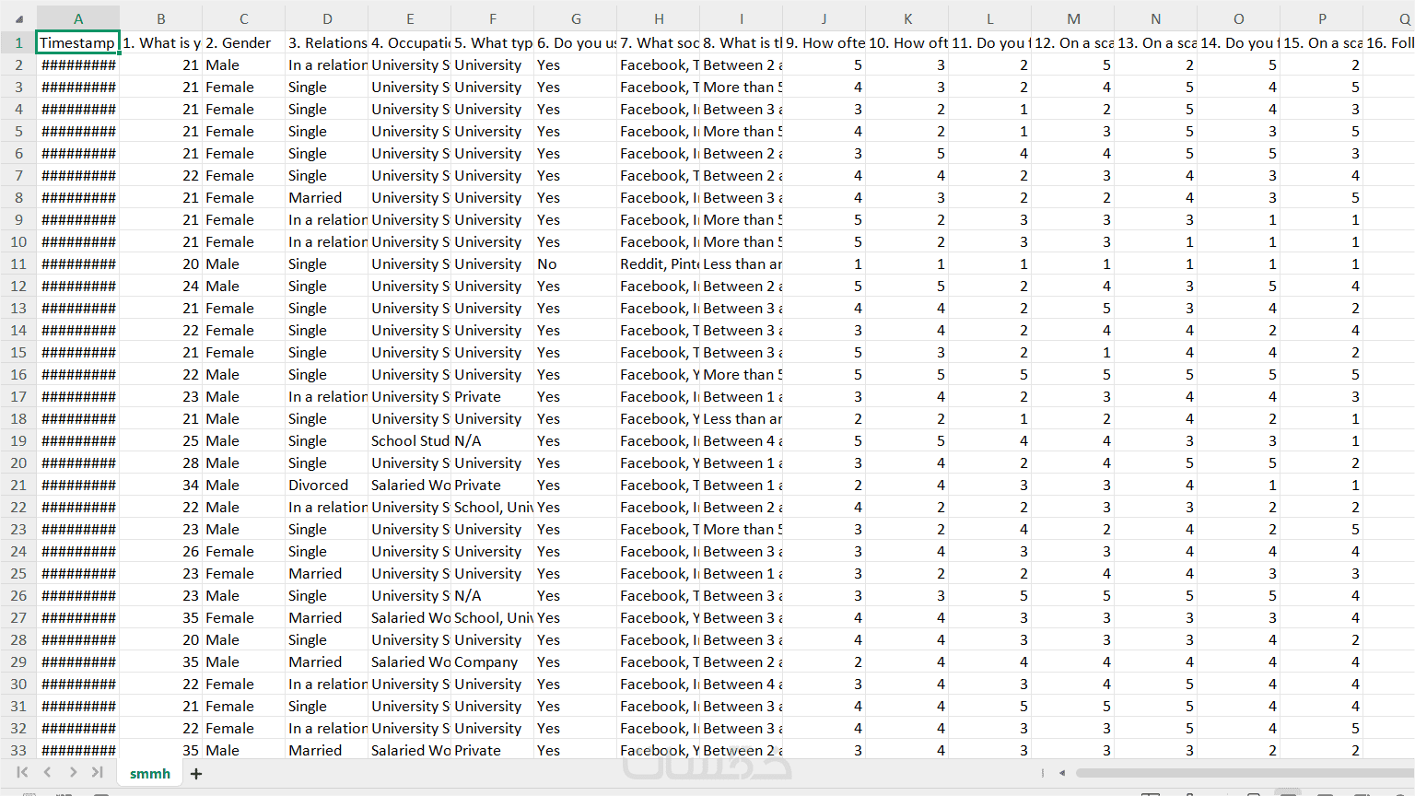Click the 'Reddit, Pint' cell
This screenshot has width=1415, height=796.
pyautogui.click(x=659, y=263)
